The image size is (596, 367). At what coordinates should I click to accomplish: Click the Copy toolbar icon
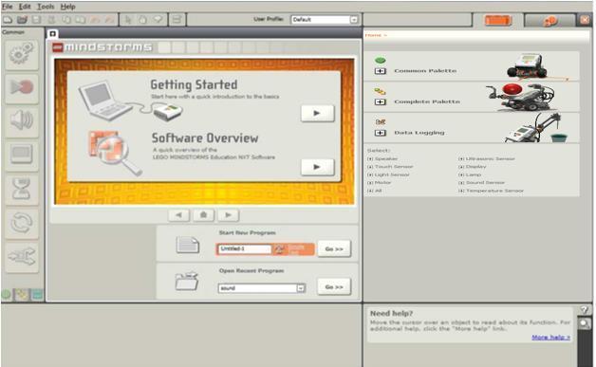[x=66, y=19]
